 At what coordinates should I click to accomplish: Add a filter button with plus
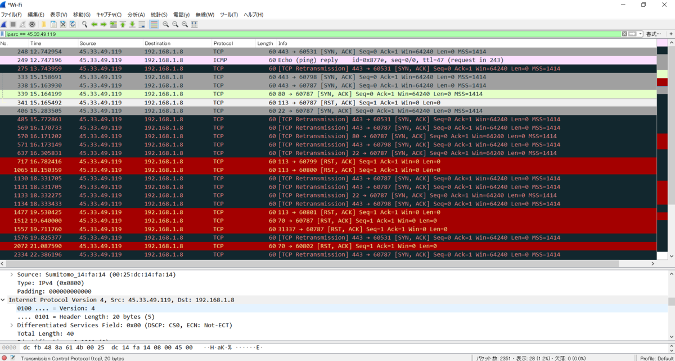point(670,34)
